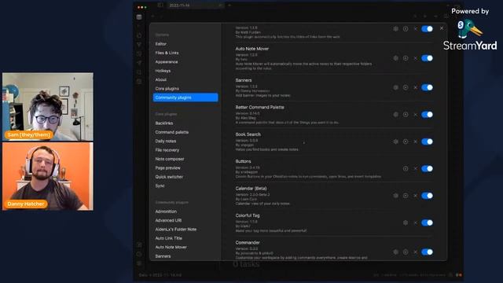
Task: Set hotkeys for Calendar (Beta) plugin
Action: tap(406, 196)
